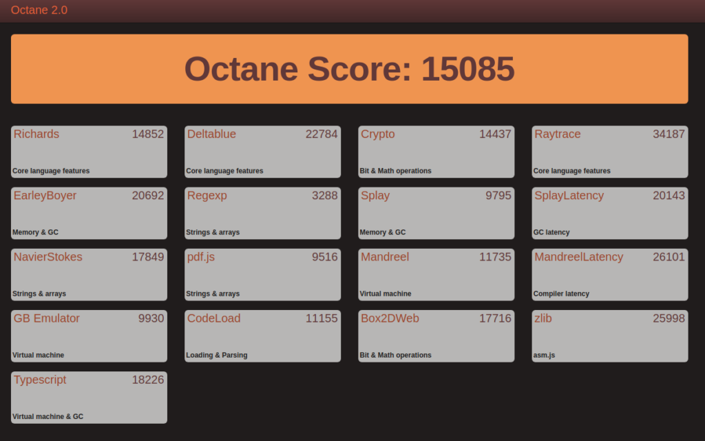
Task: Select the Box2DWeb score 17716
Action: tap(495, 318)
